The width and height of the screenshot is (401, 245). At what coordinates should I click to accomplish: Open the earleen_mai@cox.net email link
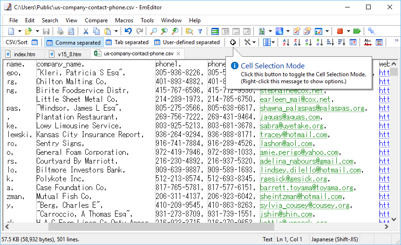click(x=295, y=99)
